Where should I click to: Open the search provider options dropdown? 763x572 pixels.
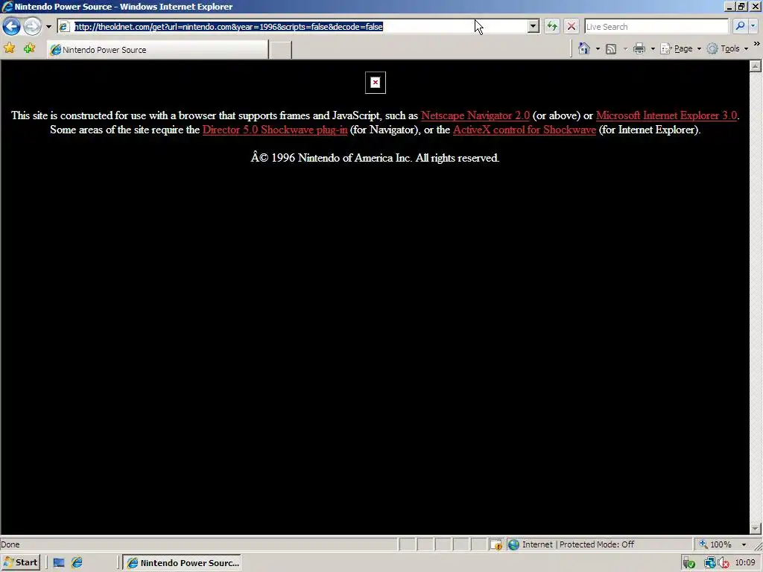point(753,26)
